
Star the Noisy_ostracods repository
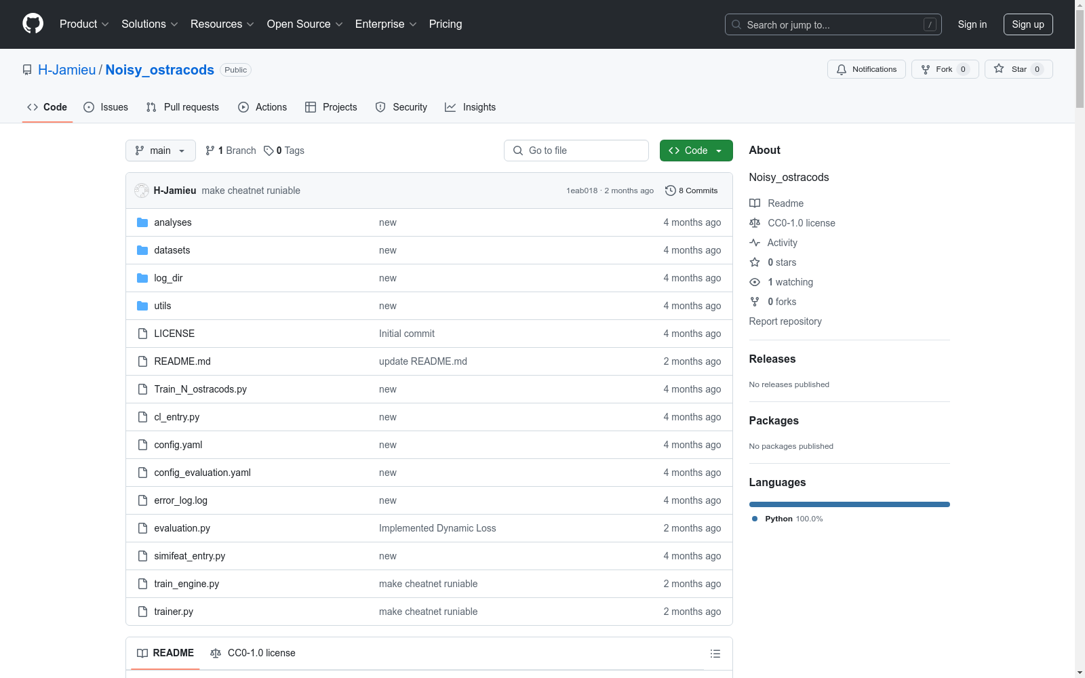(x=1018, y=69)
